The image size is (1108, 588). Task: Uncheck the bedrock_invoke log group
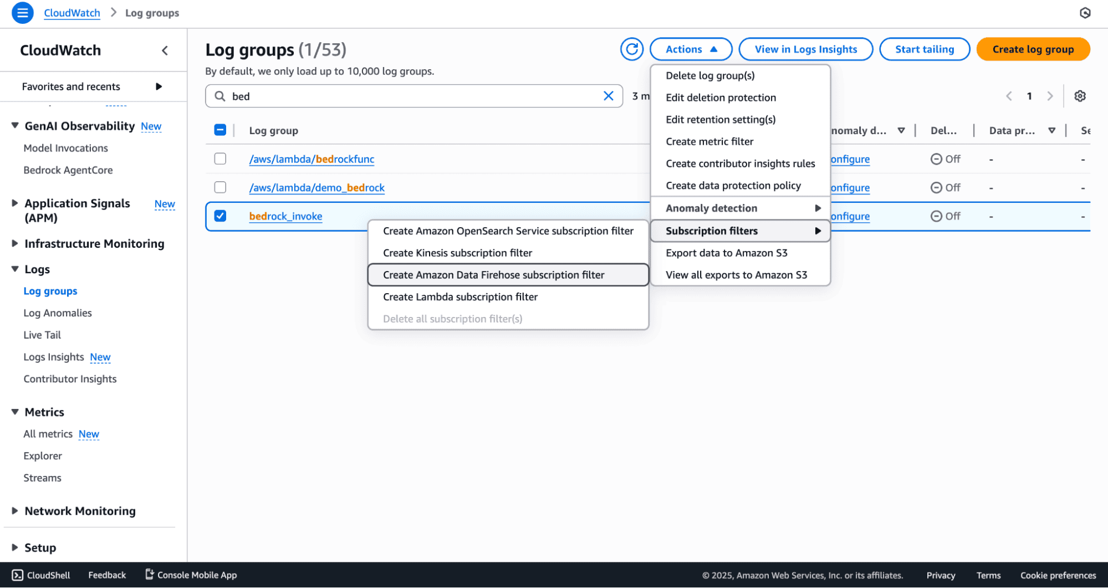click(x=220, y=216)
